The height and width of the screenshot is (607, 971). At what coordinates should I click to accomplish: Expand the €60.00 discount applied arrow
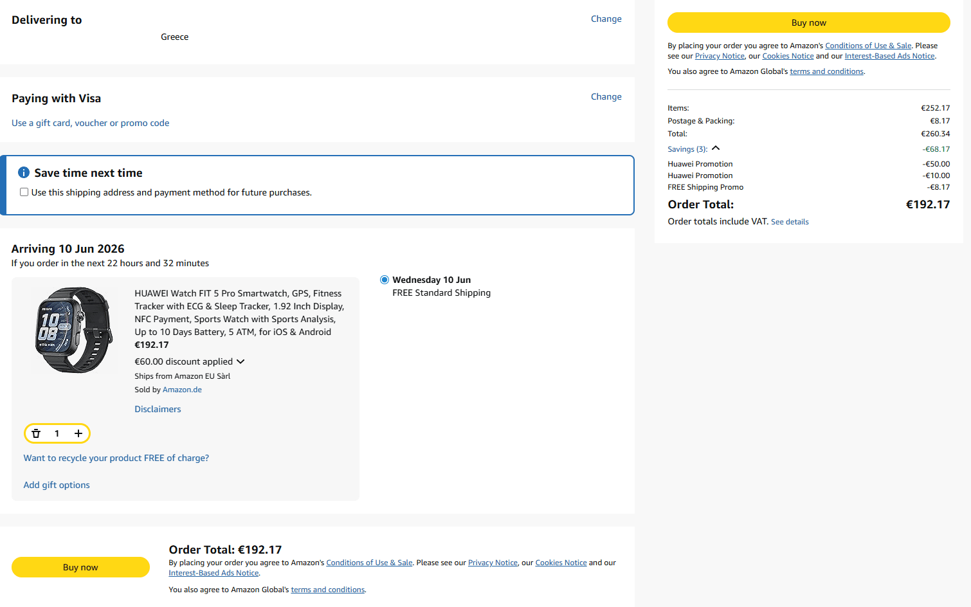(x=240, y=361)
